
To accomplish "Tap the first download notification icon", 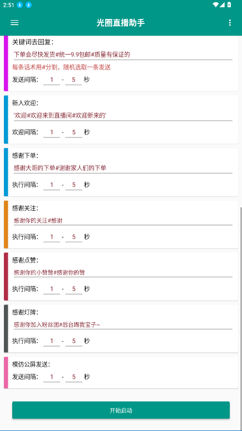I will [x=19, y=5].
